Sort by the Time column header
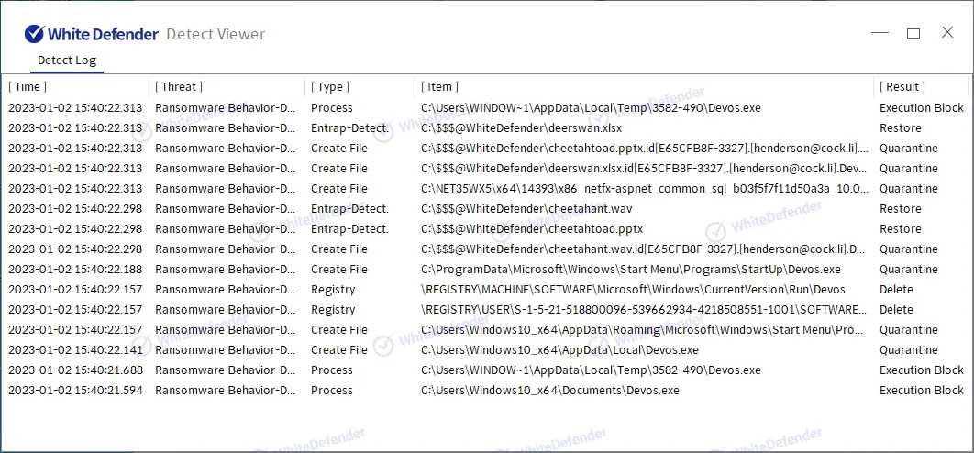Viewport: 974px width, 453px height. coord(28,86)
